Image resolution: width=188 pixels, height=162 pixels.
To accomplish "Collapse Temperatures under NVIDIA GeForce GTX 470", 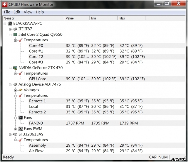I will pos(16,73).
